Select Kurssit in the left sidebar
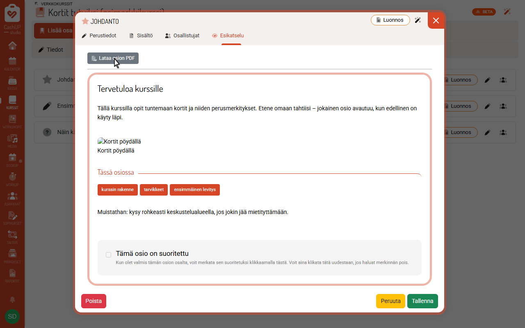The width and height of the screenshot is (525, 328). [x=12, y=102]
